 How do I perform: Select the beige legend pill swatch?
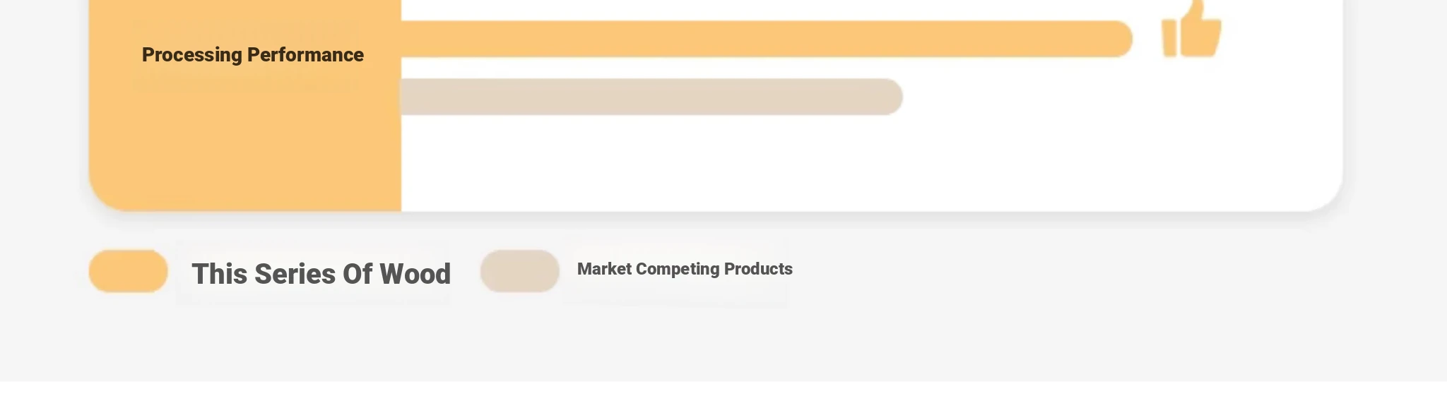(x=520, y=271)
